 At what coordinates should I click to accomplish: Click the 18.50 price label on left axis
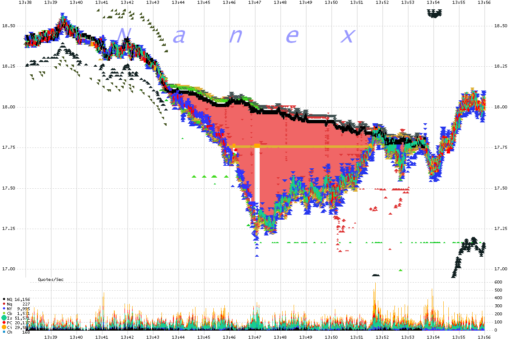9,26
